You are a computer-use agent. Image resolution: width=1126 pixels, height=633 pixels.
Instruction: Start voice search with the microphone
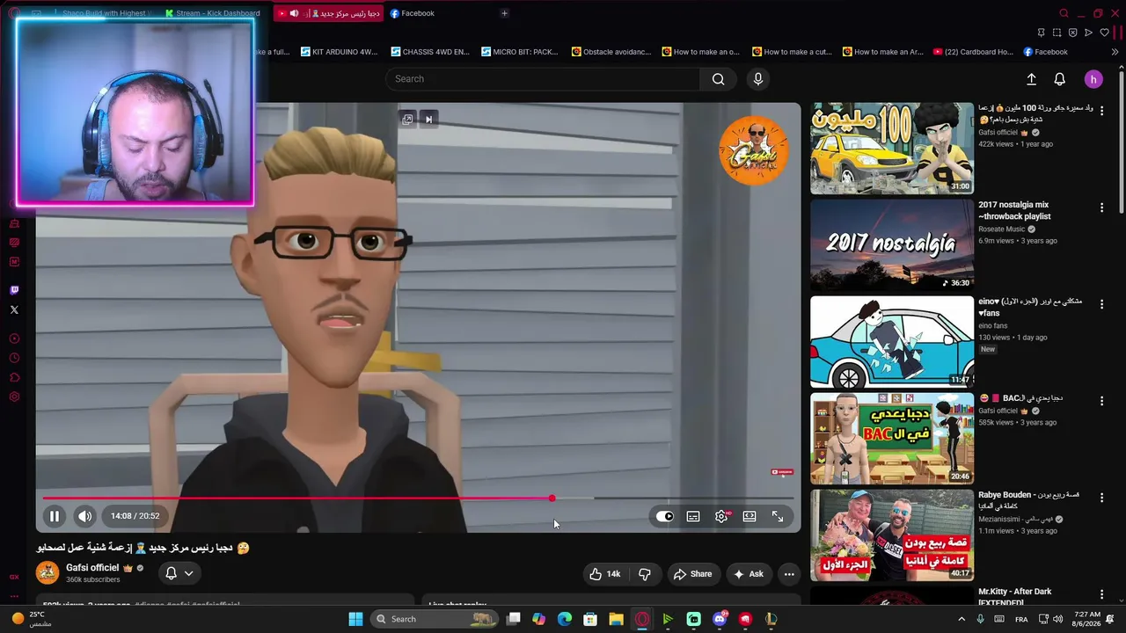coord(758,79)
